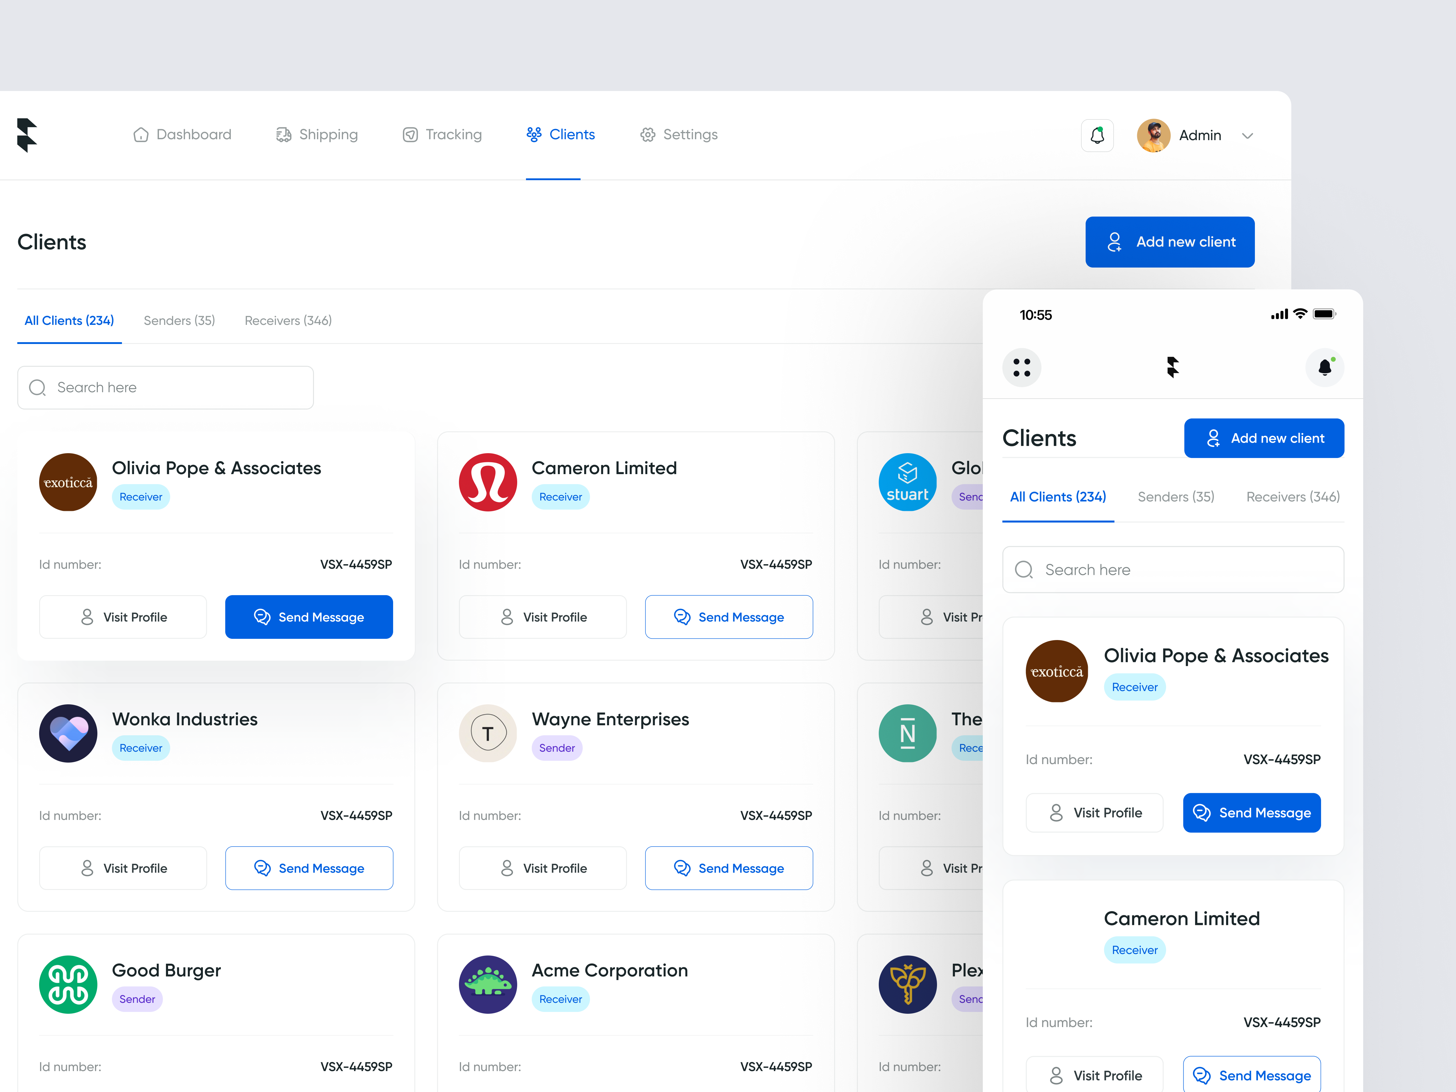This screenshot has height=1092, width=1456.
Task: Switch to the Senders (35) tab
Action: click(179, 321)
